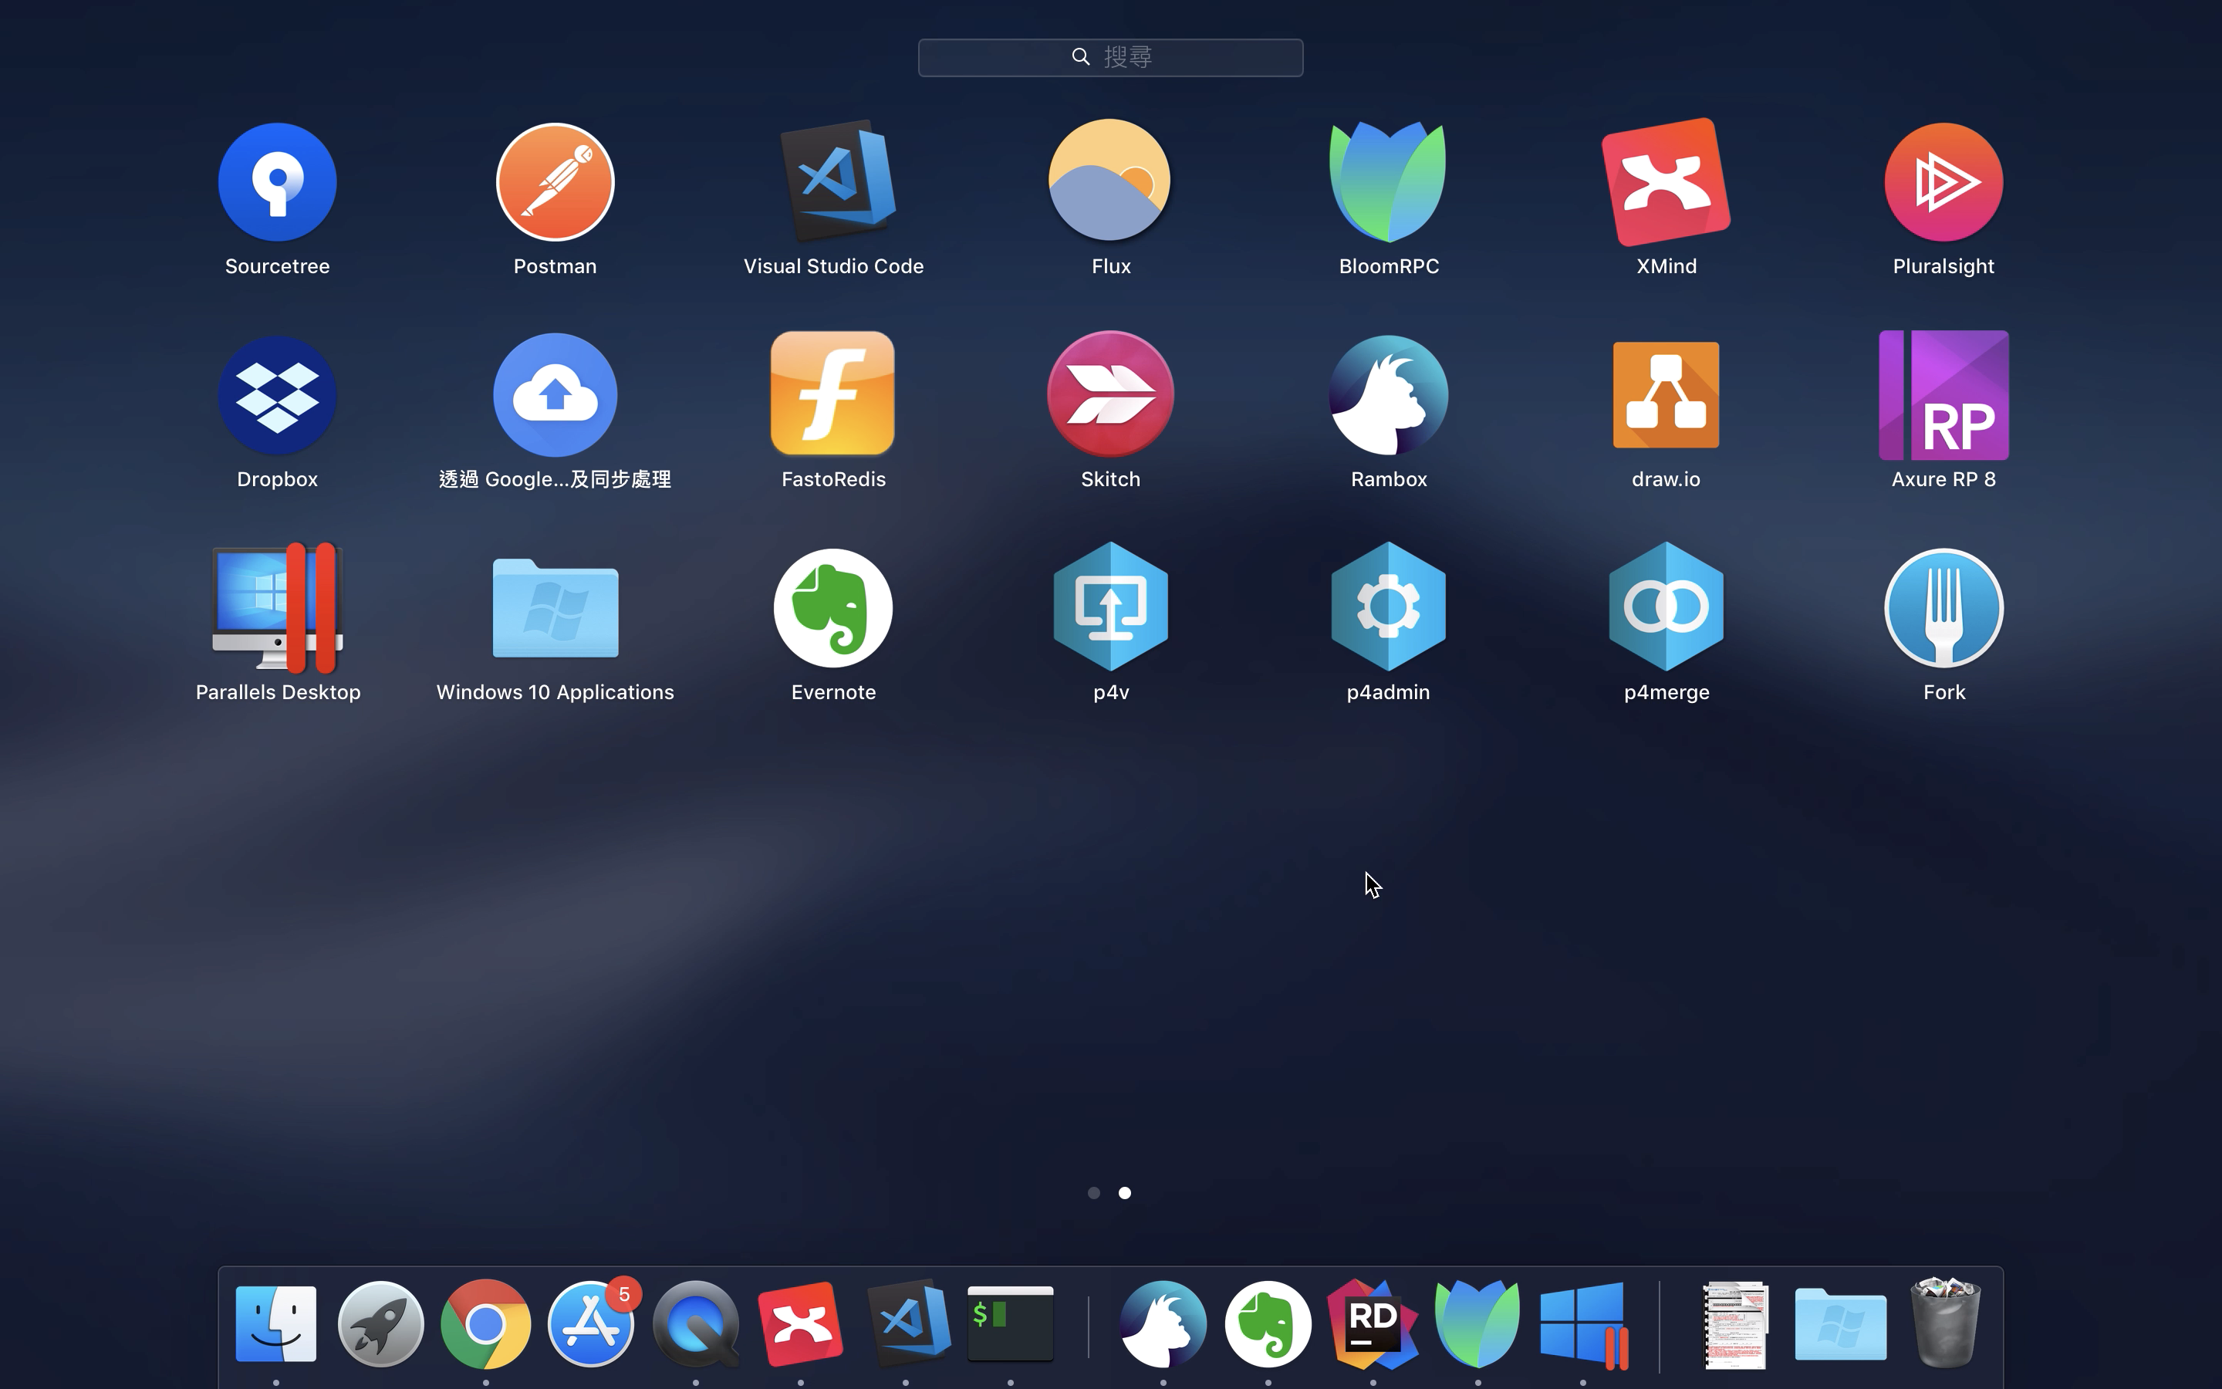Open Windows applications folder in the Dock
2222x1389 pixels.
[1840, 1323]
